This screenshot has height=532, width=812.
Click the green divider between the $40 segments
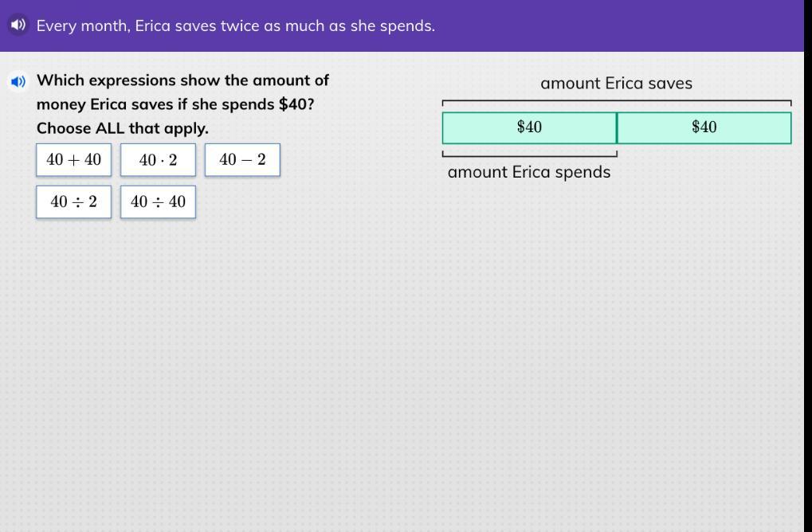pos(617,127)
